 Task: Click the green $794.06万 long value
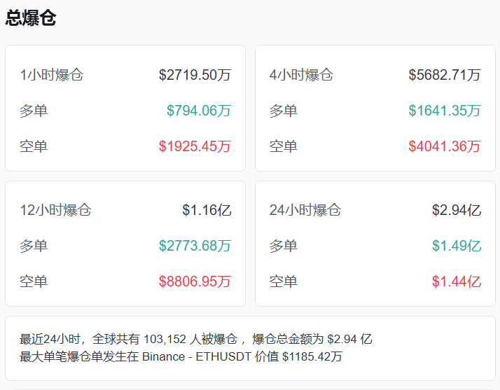pyautogui.click(x=199, y=111)
